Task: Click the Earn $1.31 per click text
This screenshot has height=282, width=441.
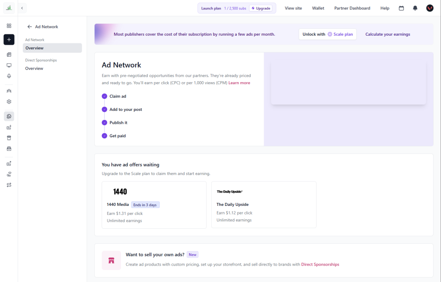Action: click(124, 214)
